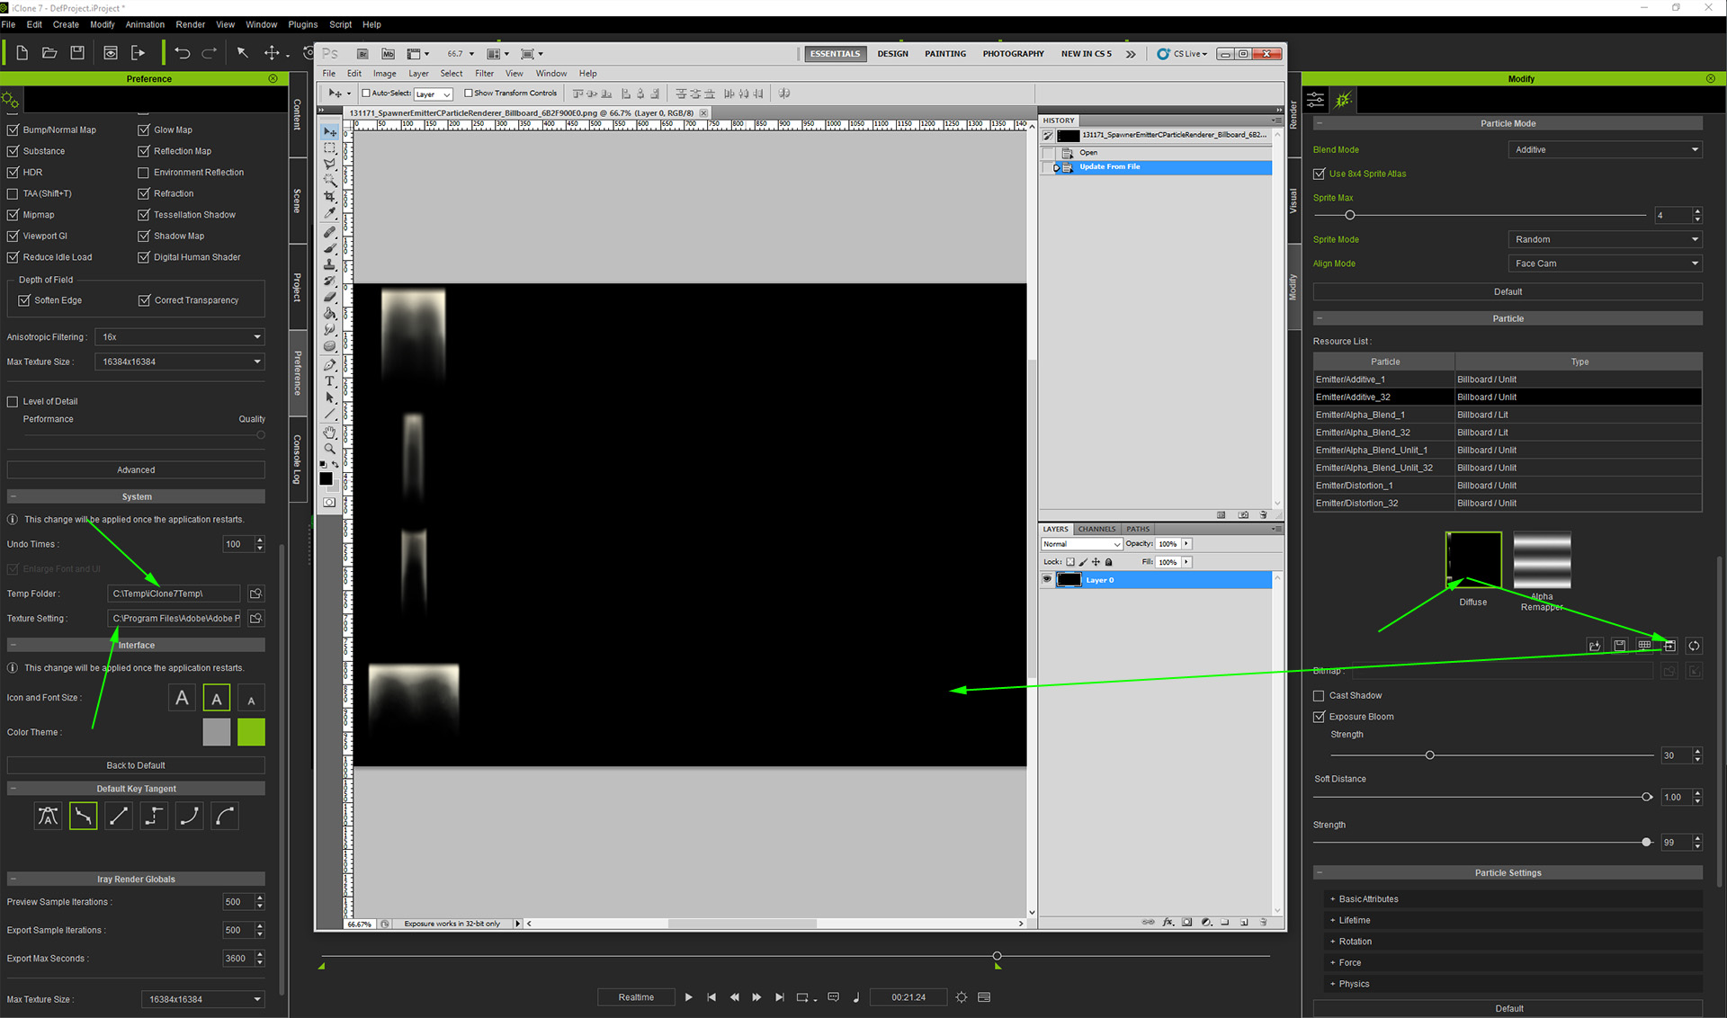Select the Emitter/Alpha_Blend_1 particle row

pos(1508,415)
